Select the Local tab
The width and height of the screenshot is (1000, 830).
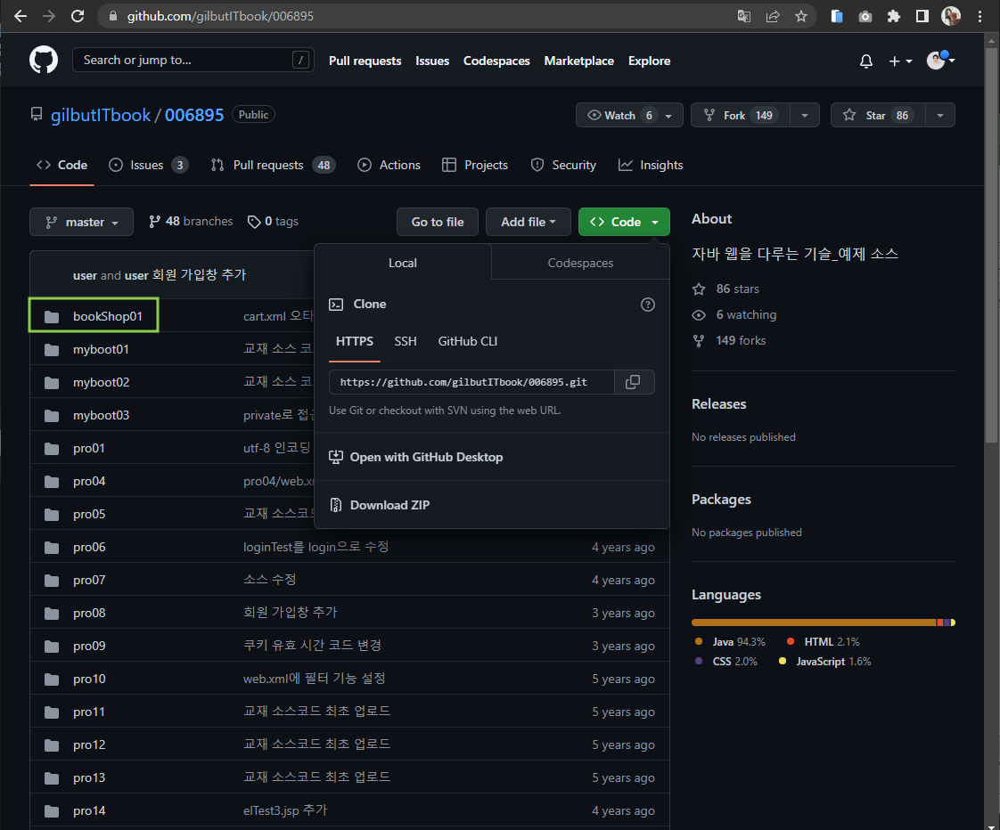403,264
